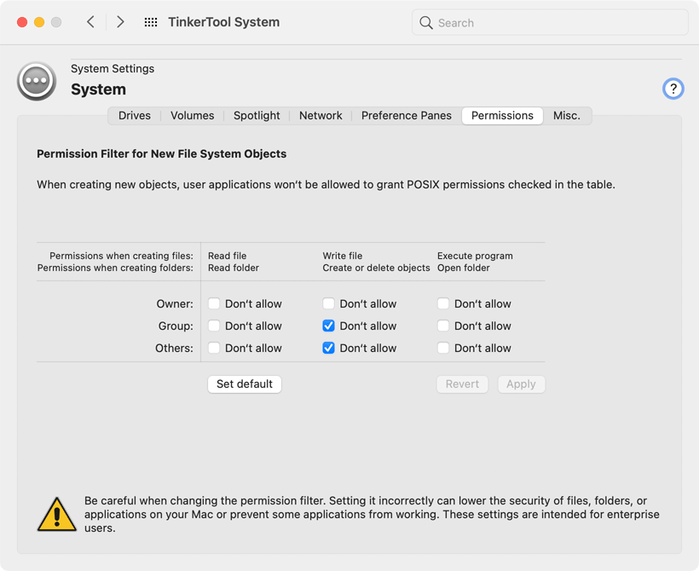This screenshot has width=699, height=571.
Task: Enable Don't allow read for Owner
Action: click(214, 303)
